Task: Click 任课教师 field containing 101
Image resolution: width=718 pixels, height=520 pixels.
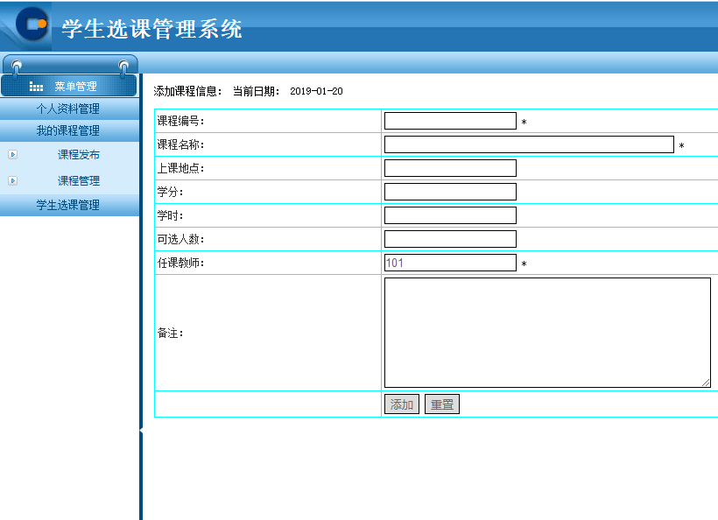Action: click(450, 263)
